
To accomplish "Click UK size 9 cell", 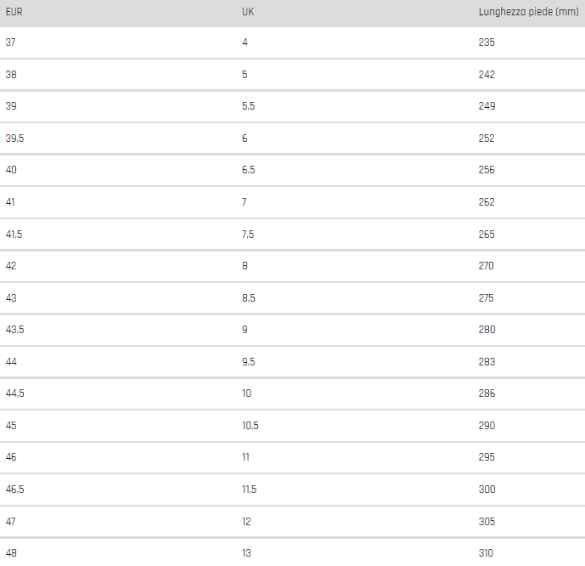I will tap(245, 330).
